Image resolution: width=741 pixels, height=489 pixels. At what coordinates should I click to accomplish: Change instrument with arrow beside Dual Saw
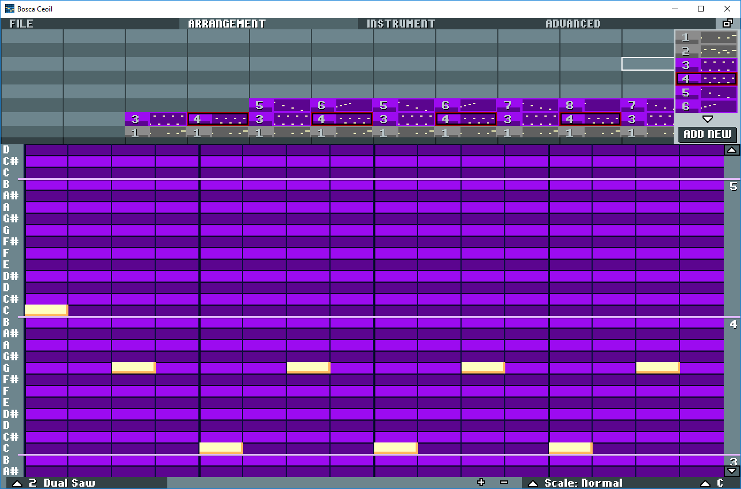(x=17, y=483)
